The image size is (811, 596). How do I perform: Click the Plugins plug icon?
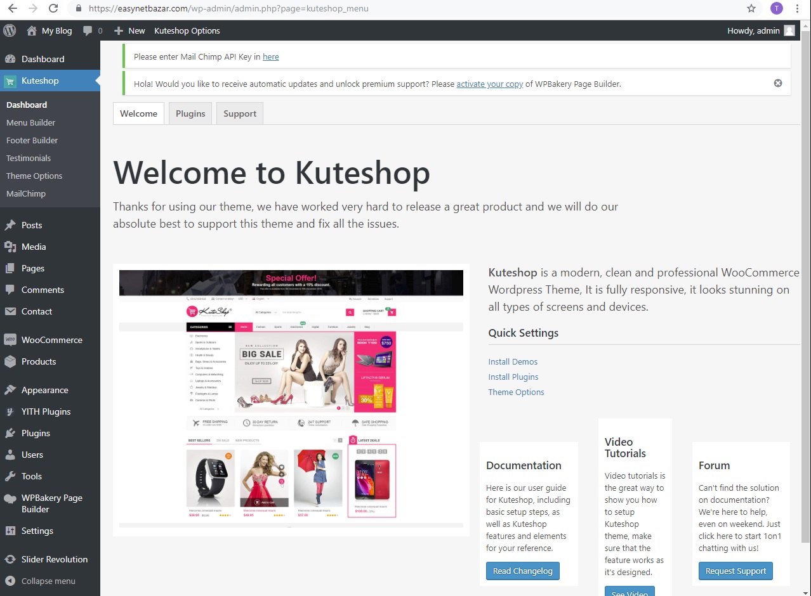point(10,433)
